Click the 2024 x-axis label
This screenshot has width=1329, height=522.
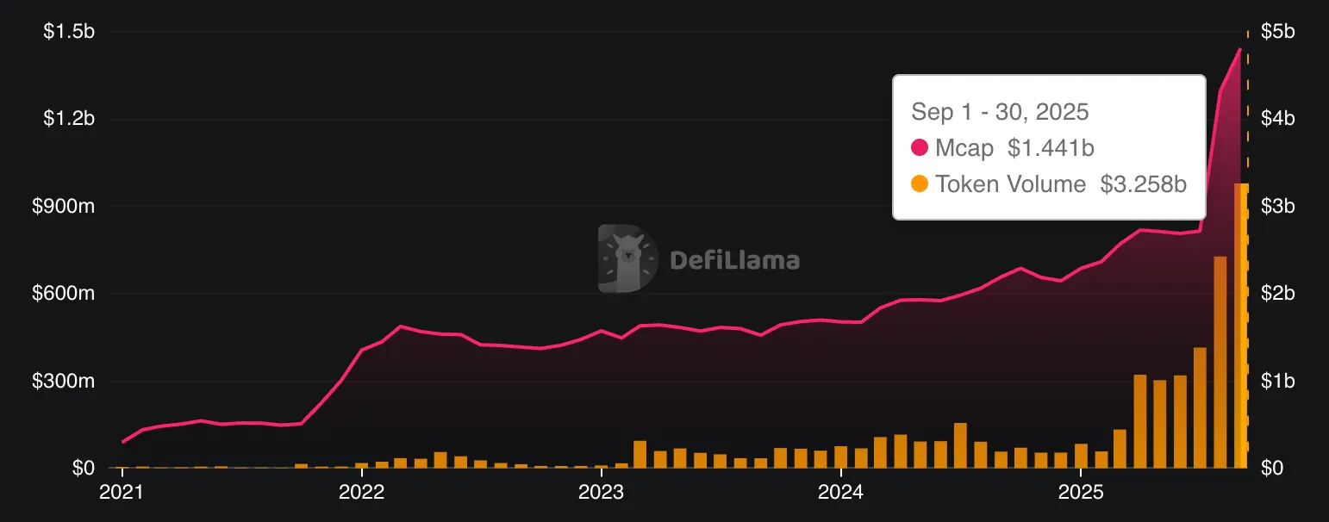coord(840,494)
